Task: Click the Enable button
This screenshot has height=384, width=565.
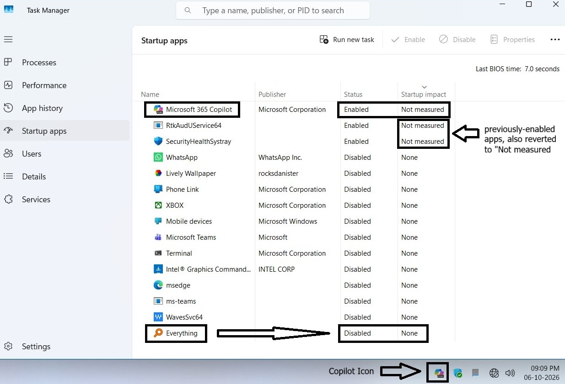Action: [x=408, y=40]
